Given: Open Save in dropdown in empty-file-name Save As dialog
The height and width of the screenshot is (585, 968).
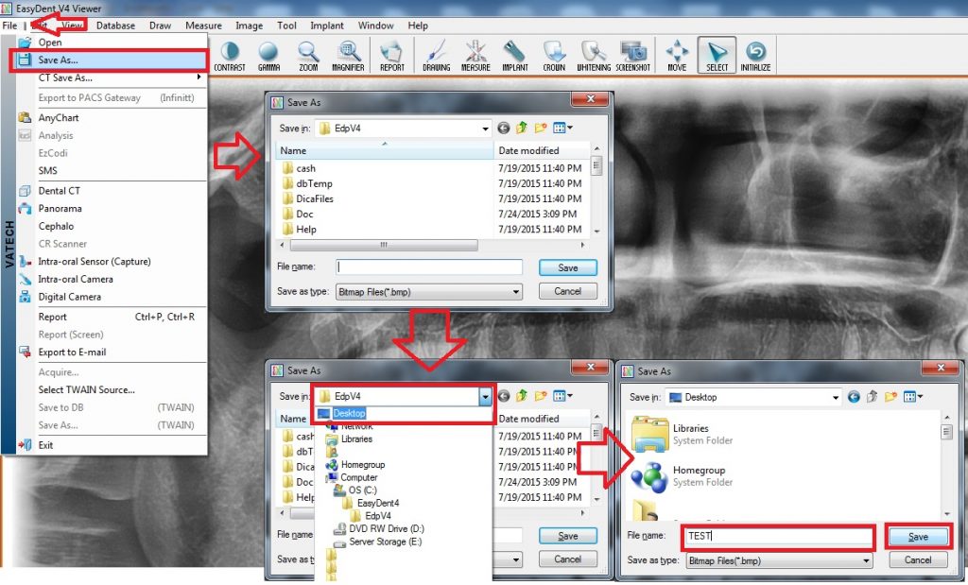Looking at the screenshot, I should pos(485,129).
